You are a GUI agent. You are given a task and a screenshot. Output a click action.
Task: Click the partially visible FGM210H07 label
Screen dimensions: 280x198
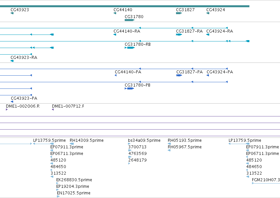click(266, 180)
